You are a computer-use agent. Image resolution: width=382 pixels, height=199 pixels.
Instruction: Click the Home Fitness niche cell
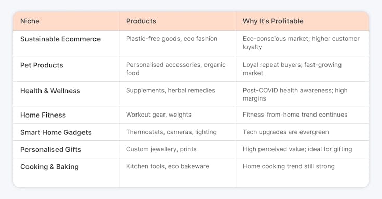66,115
